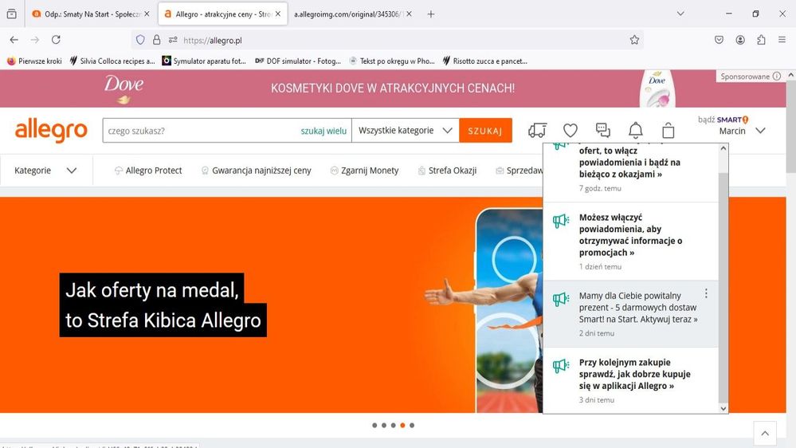
Task: Open list all tabs dropdown arrow
Action: point(680,14)
